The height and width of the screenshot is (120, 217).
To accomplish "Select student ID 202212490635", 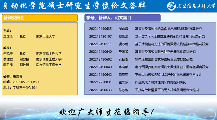I will [100, 29].
